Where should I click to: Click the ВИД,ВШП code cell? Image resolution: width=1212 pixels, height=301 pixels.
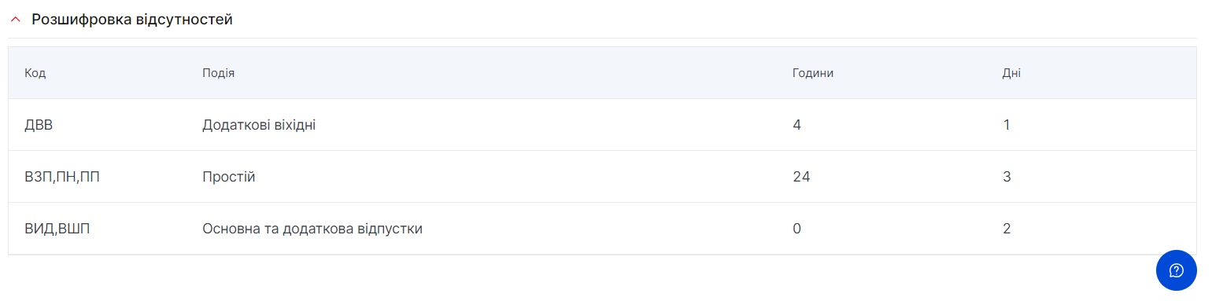pyautogui.click(x=57, y=229)
